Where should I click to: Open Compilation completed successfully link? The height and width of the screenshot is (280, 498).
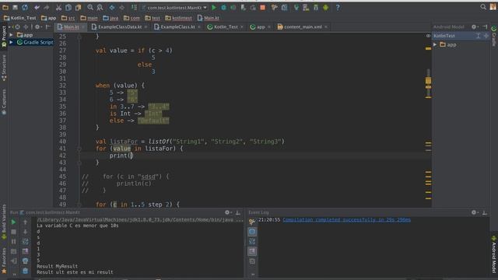point(346,219)
